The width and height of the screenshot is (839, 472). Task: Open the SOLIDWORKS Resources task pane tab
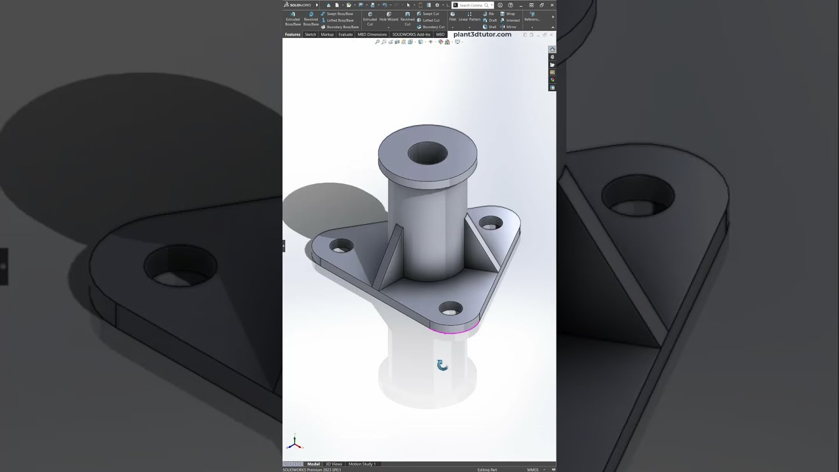pyautogui.click(x=553, y=49)
